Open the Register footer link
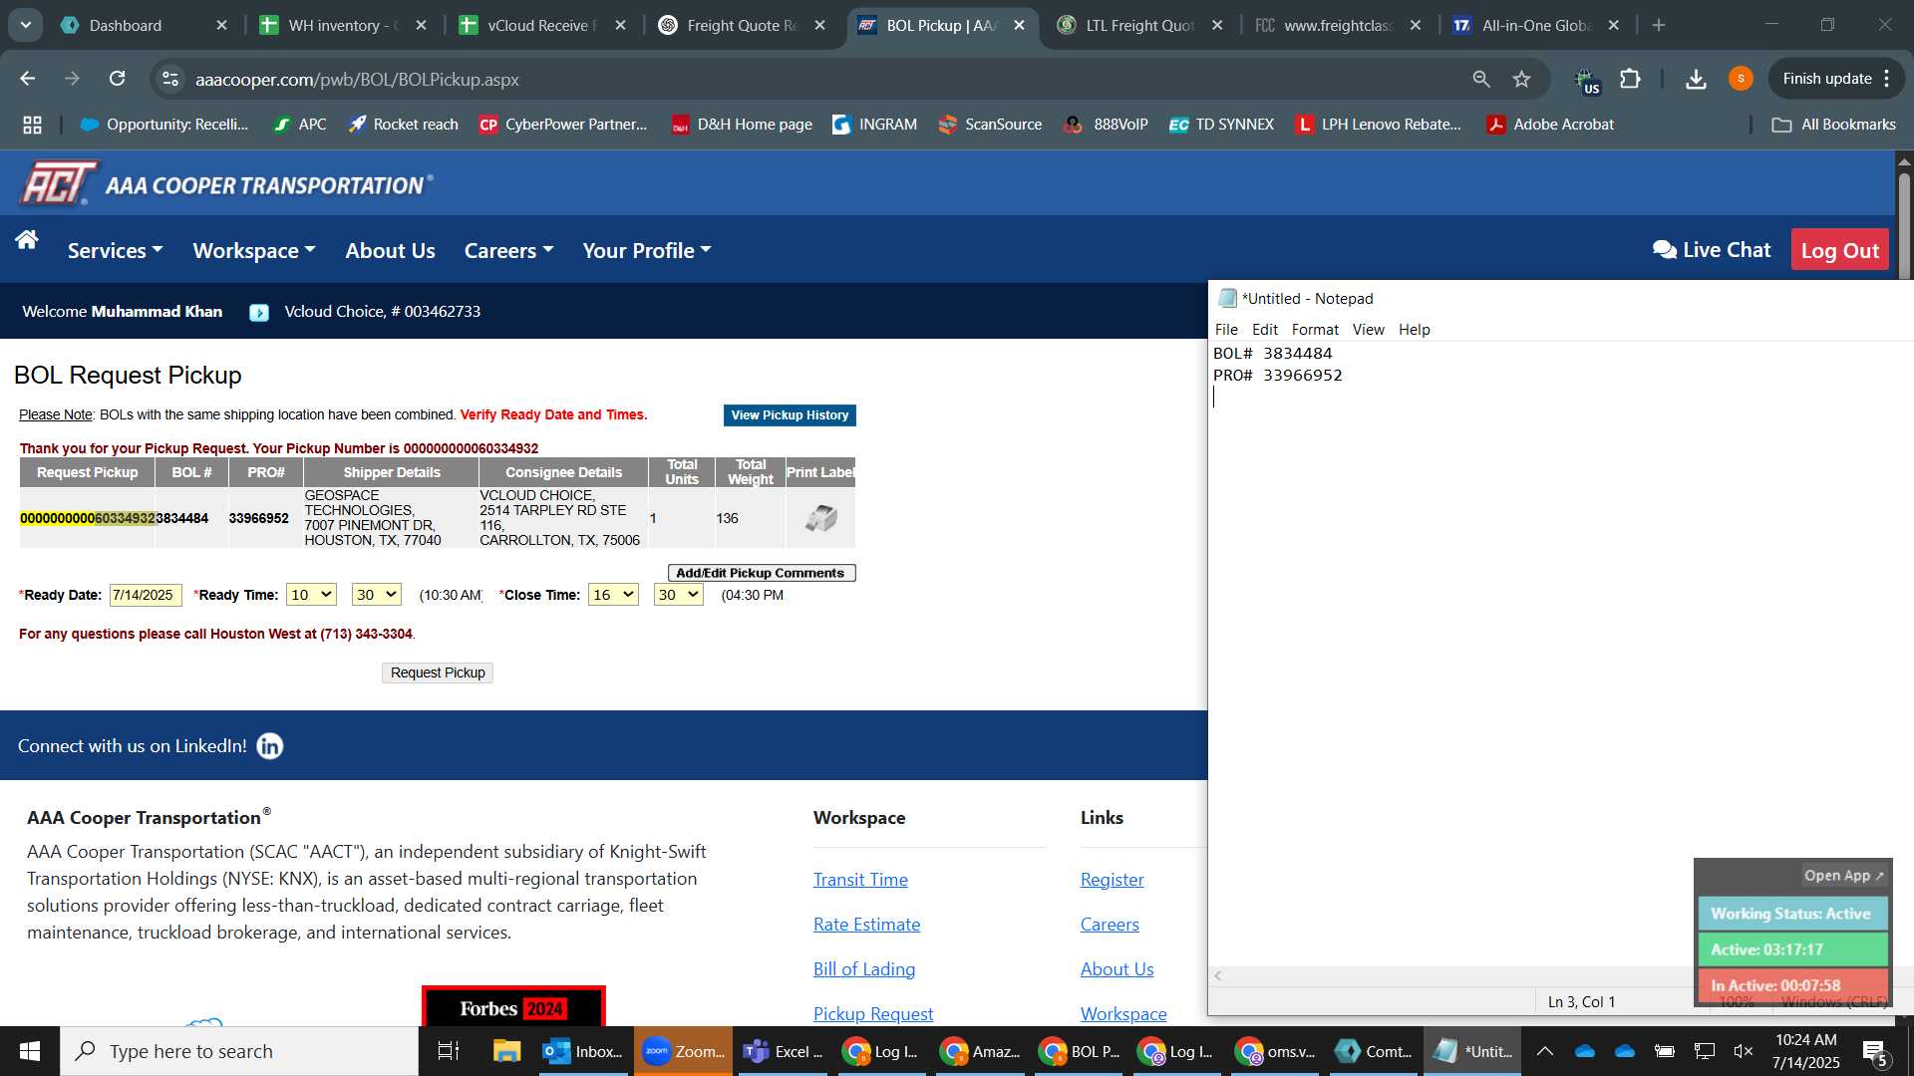Screen dimensions: 1914x1076 1112,880
